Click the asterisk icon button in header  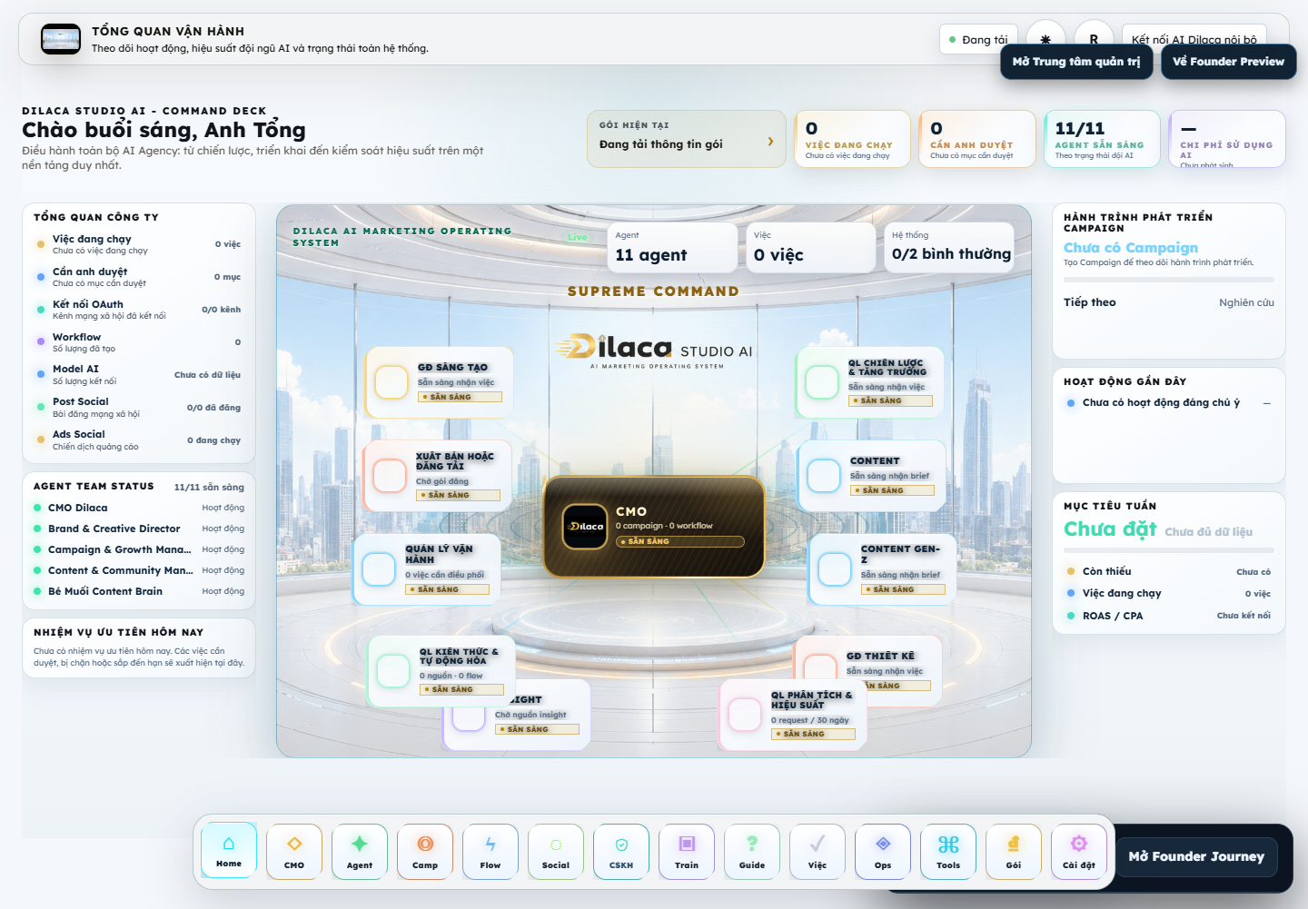[x=1045, y=39]
